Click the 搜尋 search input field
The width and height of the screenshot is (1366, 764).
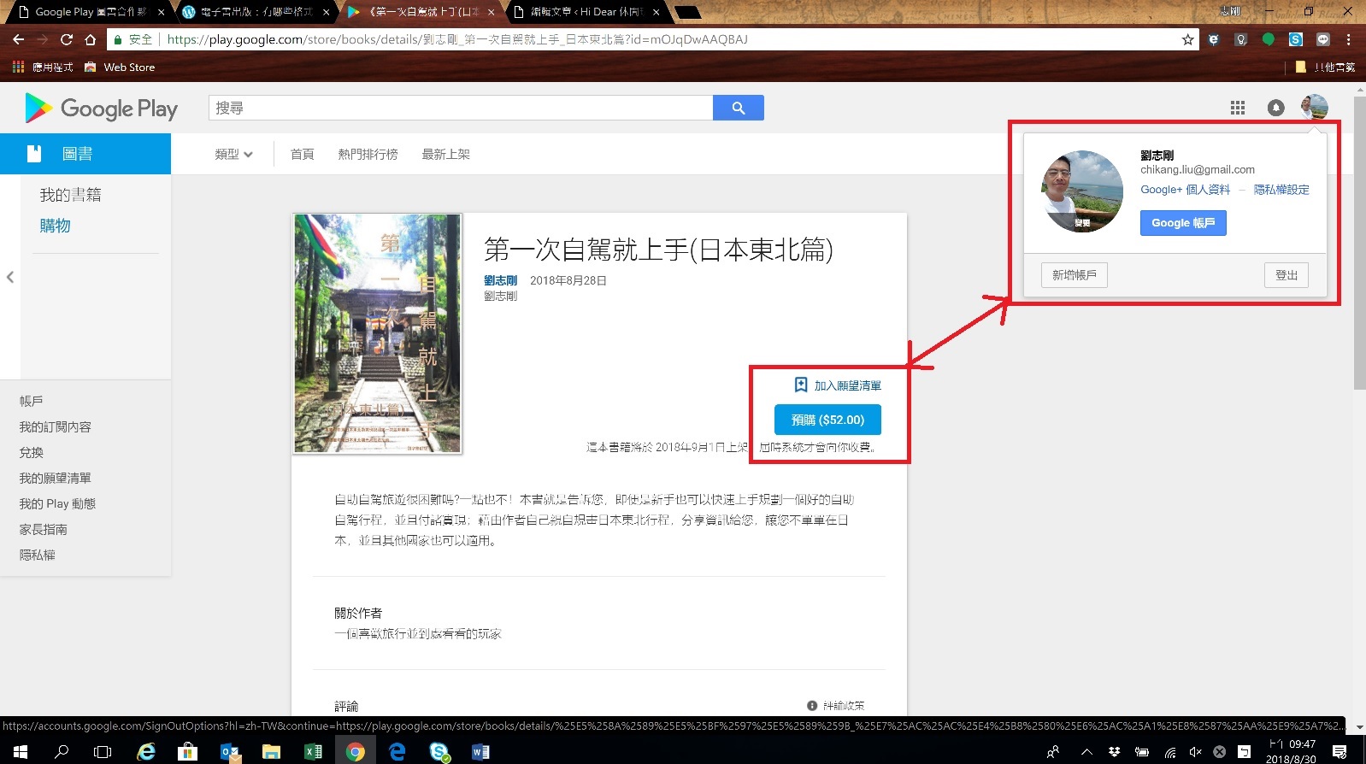coord(461,108)
